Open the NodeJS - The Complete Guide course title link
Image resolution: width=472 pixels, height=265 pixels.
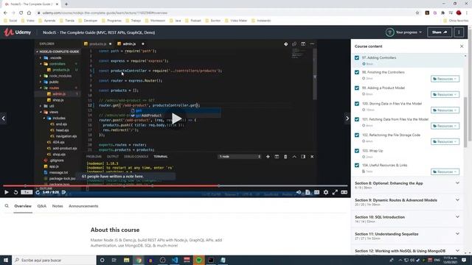[99, 32]
